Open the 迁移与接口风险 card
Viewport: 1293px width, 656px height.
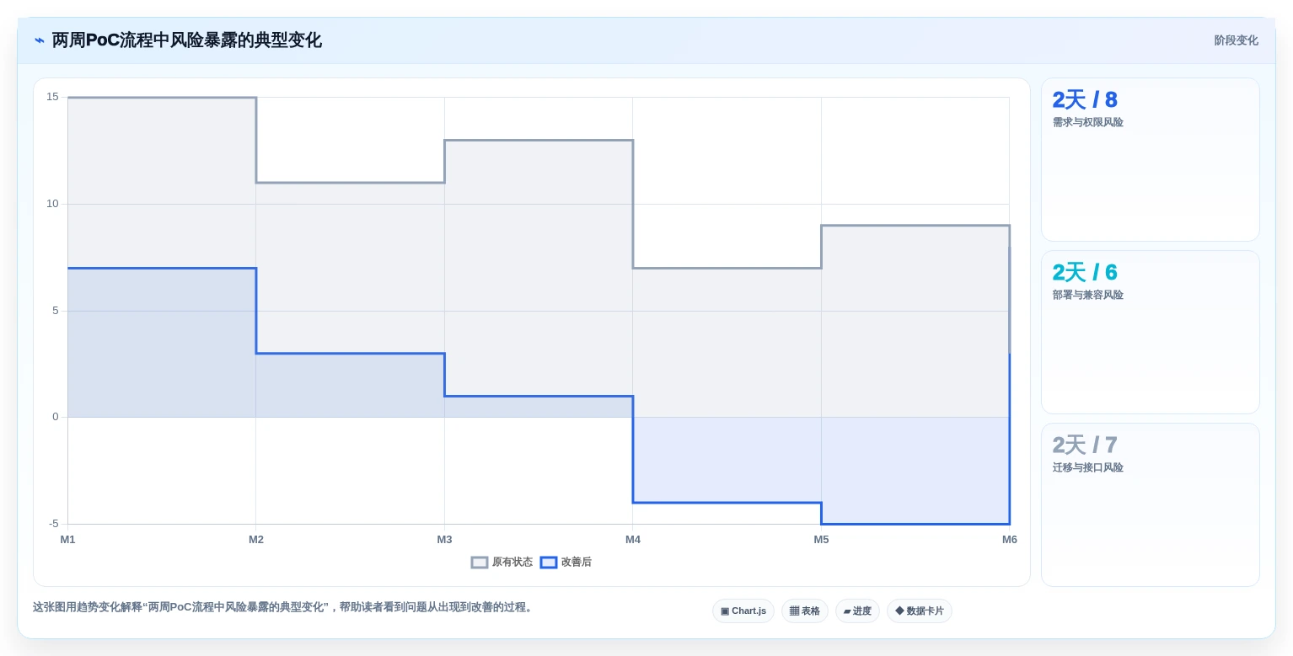1150,505
